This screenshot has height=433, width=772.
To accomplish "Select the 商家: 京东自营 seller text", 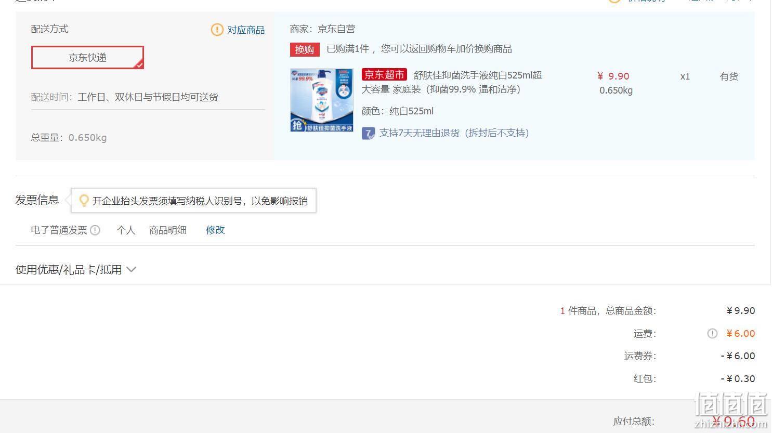I will point(323,29).
